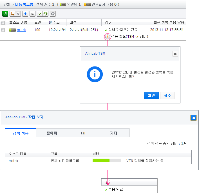Select the 기타 tab

click(113, 133)
